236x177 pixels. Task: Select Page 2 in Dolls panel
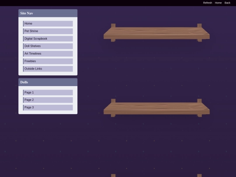[x=48, y=100]
